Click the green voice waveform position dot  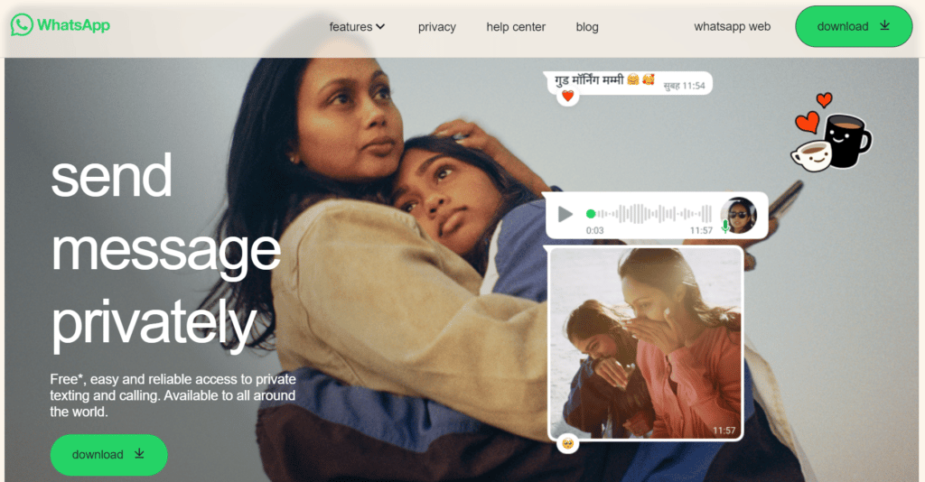pyautogui.click(x=591, y=214)
